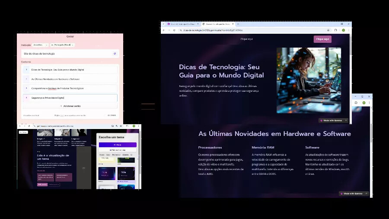Image resolution: width=389 pixels, height=219 pixels.
Task: Click lower Made with Gamma badge
Action: coord(353,193)
